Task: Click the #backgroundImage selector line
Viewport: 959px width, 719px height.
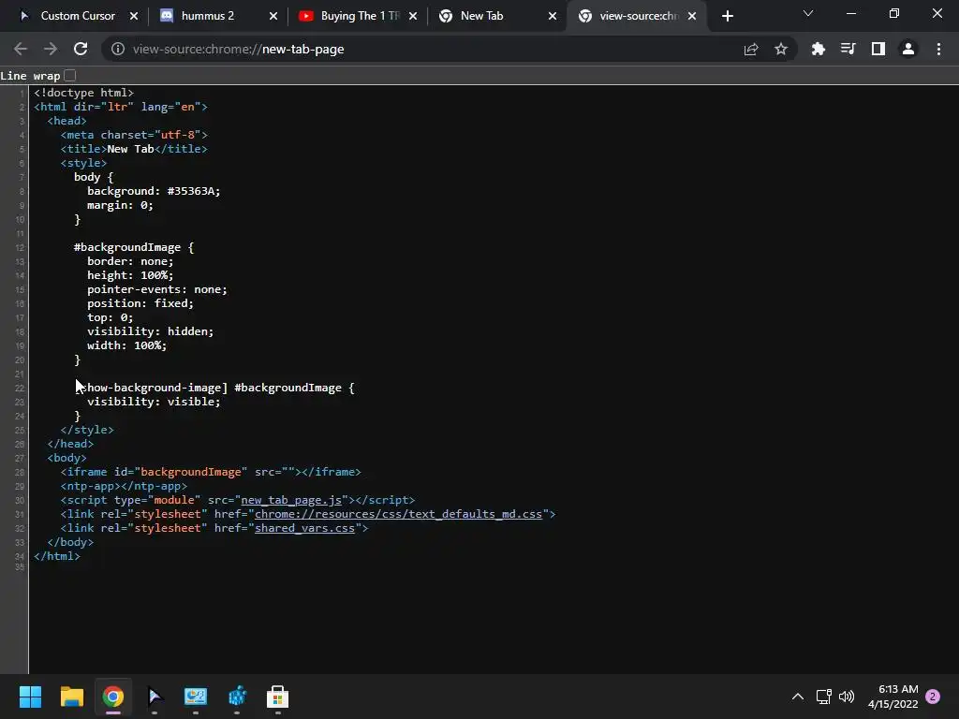Action: click(x=134, y=247)
